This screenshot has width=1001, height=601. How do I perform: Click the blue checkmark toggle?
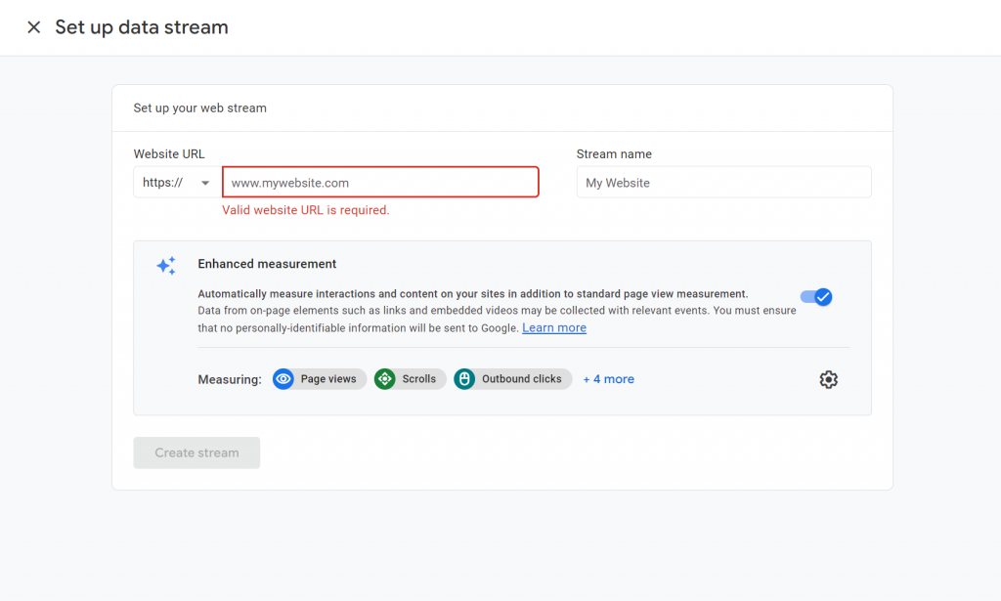pyautogui.click(x=822, y=297)
